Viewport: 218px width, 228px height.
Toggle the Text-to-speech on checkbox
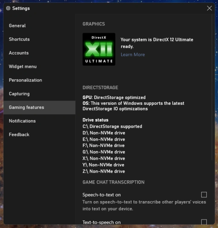click(x=204, y=222)
